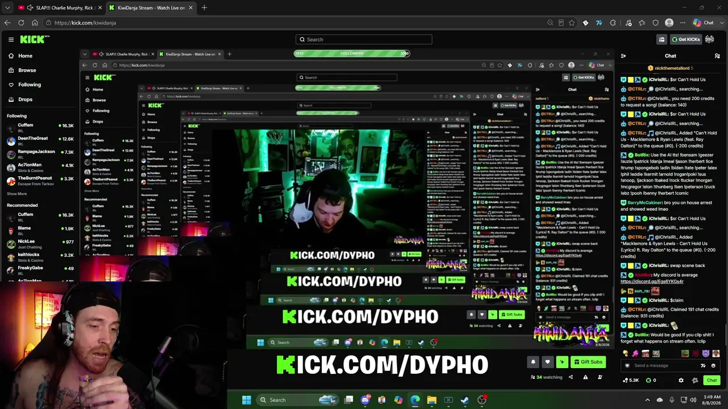Screen dimensions: 728x409
Task: Collapse the chat panel with the arrow icon
Action: click(623, 56)
